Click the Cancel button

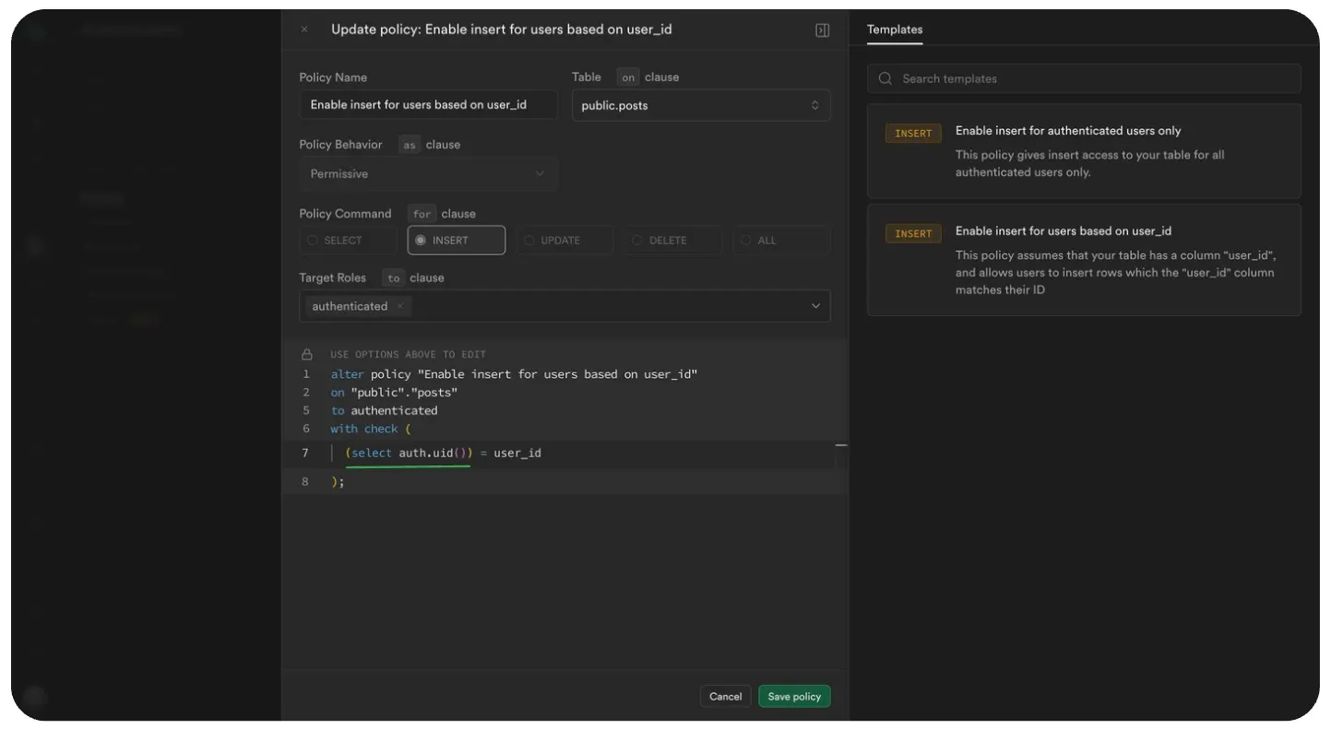(725, 697)
